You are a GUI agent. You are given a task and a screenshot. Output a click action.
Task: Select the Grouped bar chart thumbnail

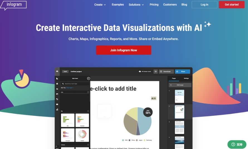[x=68, y=135]
